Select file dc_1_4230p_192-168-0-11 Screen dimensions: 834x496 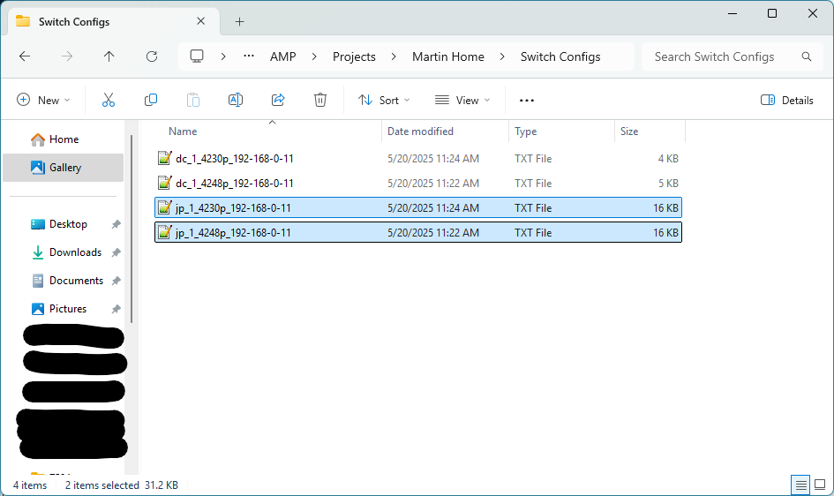click(x=418, y=159)
